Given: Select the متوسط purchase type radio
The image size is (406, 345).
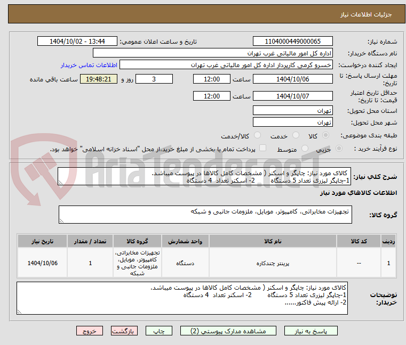Looking at the screenshot, I should (x=305, y=149).
